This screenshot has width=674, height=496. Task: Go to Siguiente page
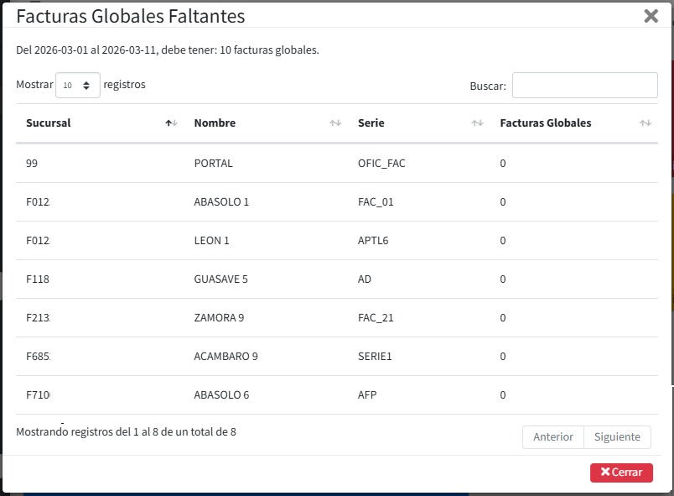pyautogui.click(x=617, y=437)
